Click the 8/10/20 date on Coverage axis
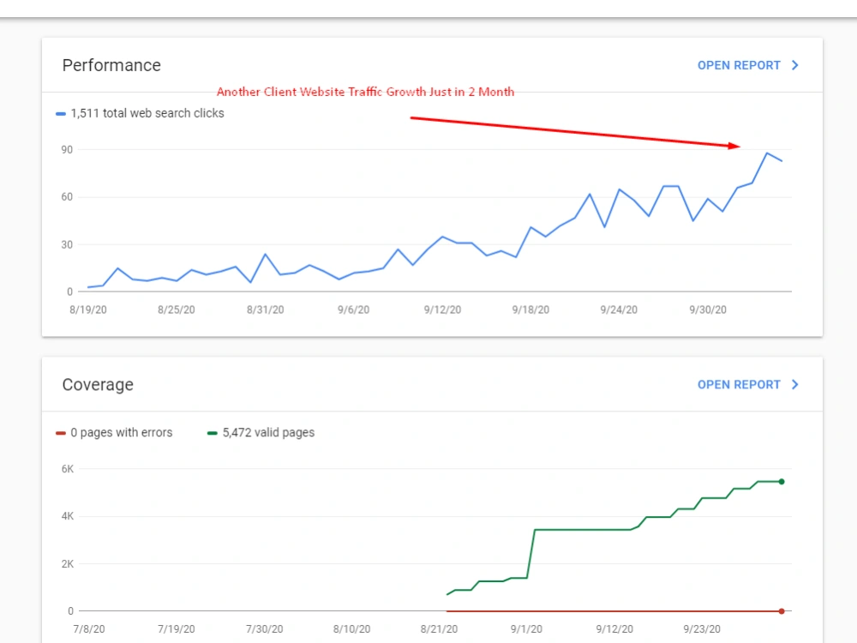 [x=352, y=629]
